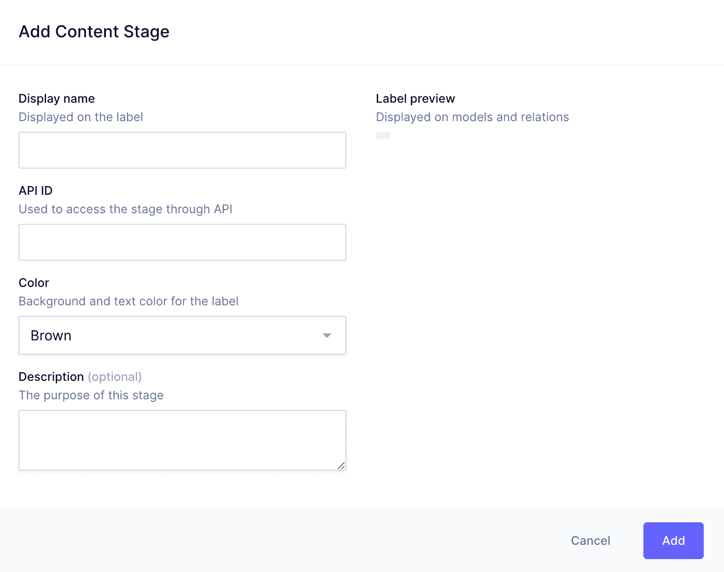Click the Display name label
This screenshot has width=724, height=572.
(56, 98)
